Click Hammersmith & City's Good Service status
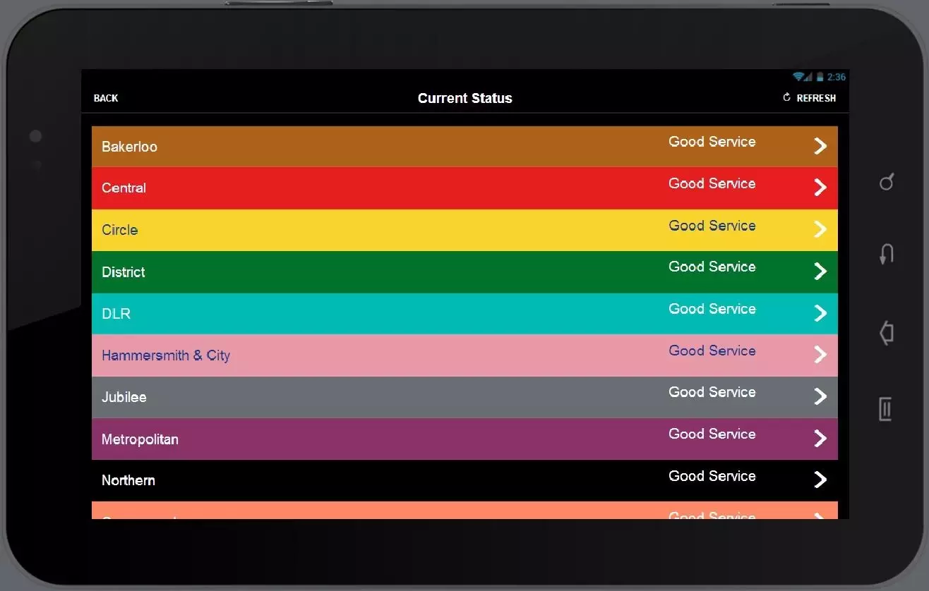929x591 pixels. tap(712, 350)
